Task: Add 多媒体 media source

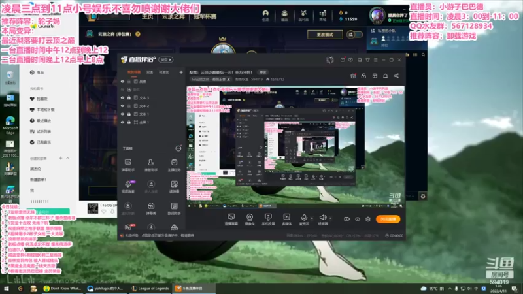Action: [x=286, y=220]
